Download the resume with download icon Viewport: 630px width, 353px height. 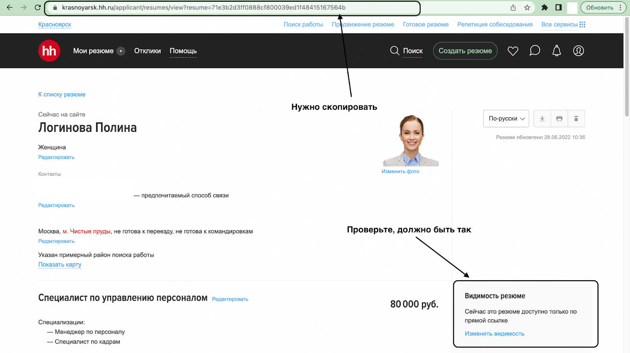click(542, 118)
